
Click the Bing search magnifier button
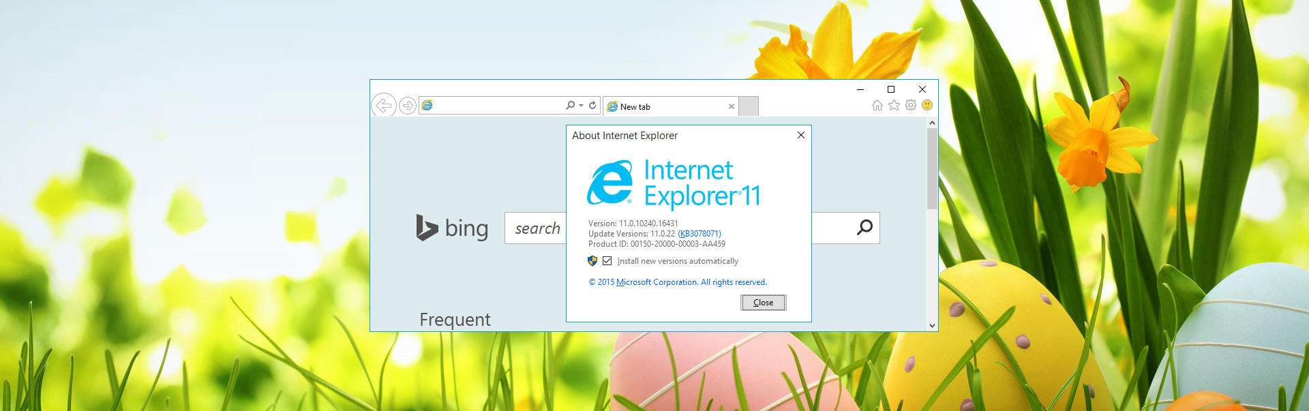pos(864,228)
